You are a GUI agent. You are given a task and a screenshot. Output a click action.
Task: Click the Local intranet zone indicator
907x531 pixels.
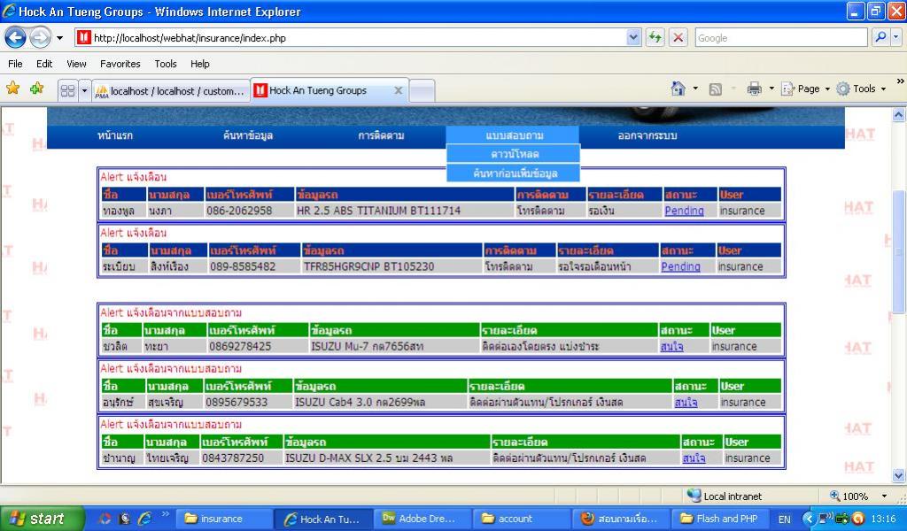725,496
